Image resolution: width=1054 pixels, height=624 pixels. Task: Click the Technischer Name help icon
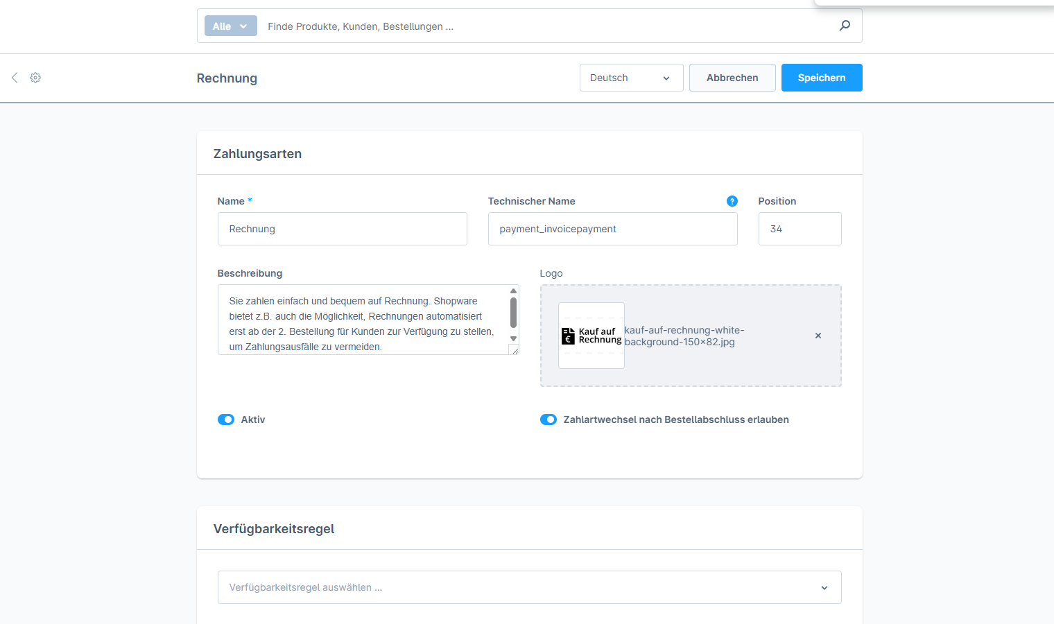(x=732, y=201)
